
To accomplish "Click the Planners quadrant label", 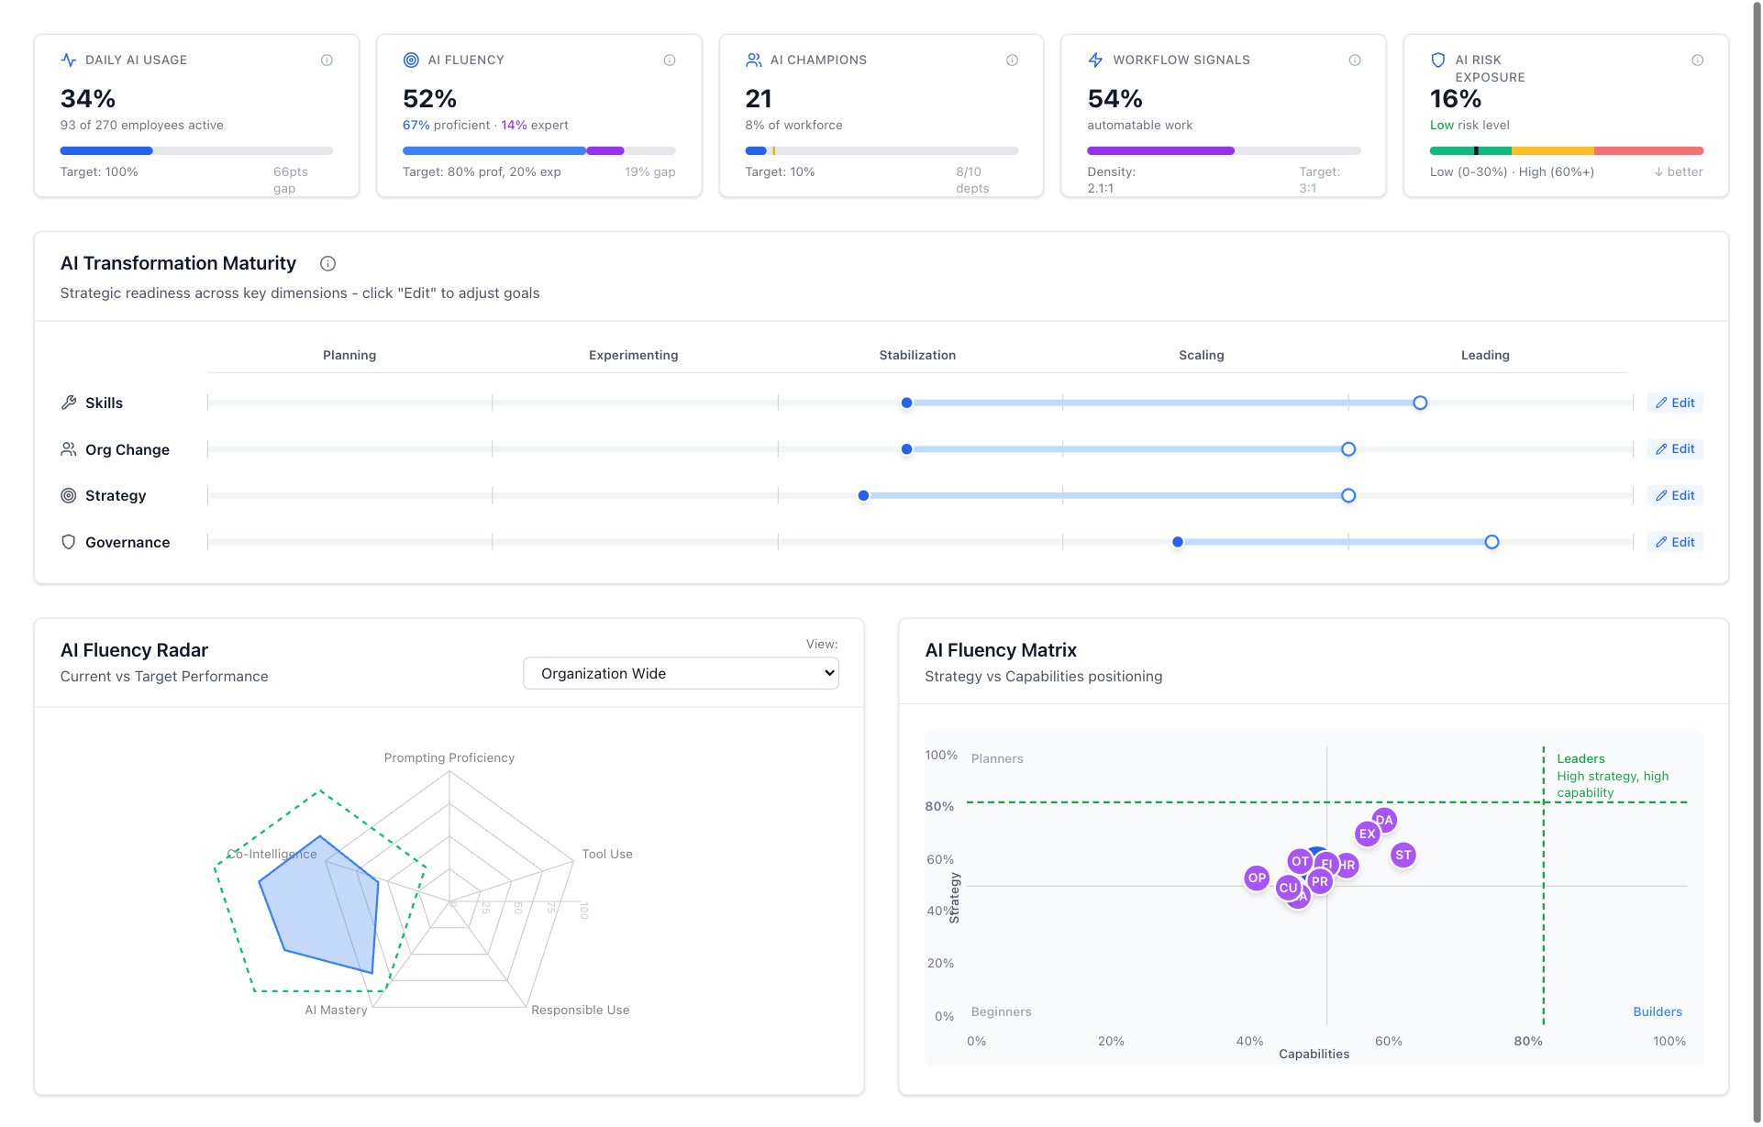I will pos(997,759).
